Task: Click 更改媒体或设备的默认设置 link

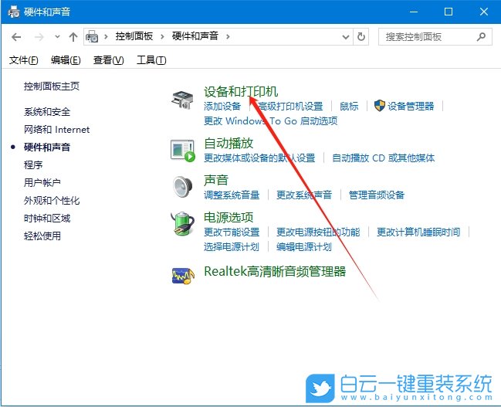Action: (259, 158)
